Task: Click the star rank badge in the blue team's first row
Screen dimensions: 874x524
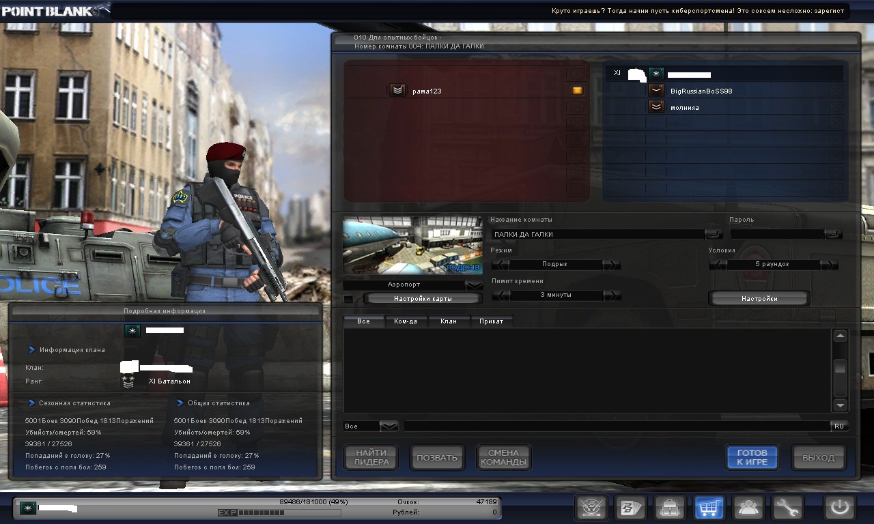Action: tap(656, 73)
